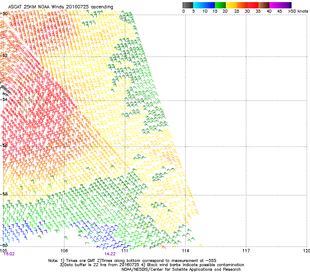Screen dimensions: 310x272
Task: Click longitude label '108' on bottom axis
Action: (x=64, y=251)
